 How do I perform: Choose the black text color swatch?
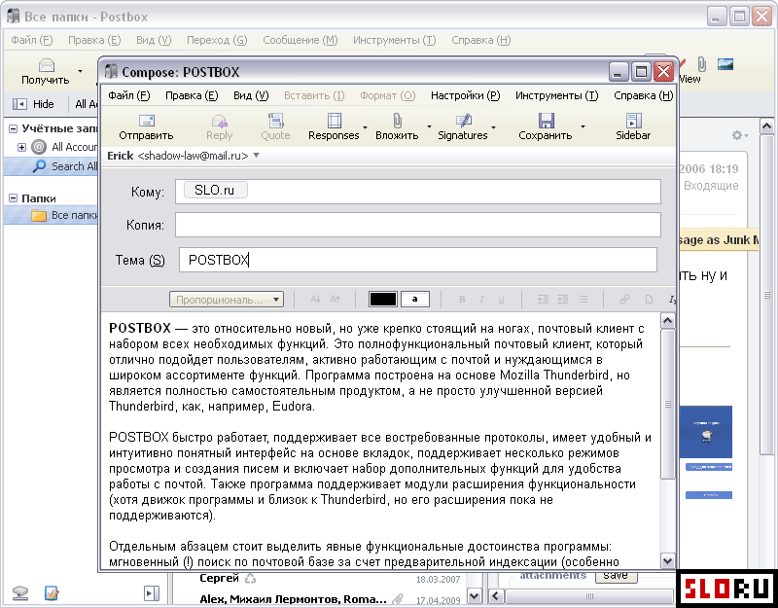pos(383,300)
